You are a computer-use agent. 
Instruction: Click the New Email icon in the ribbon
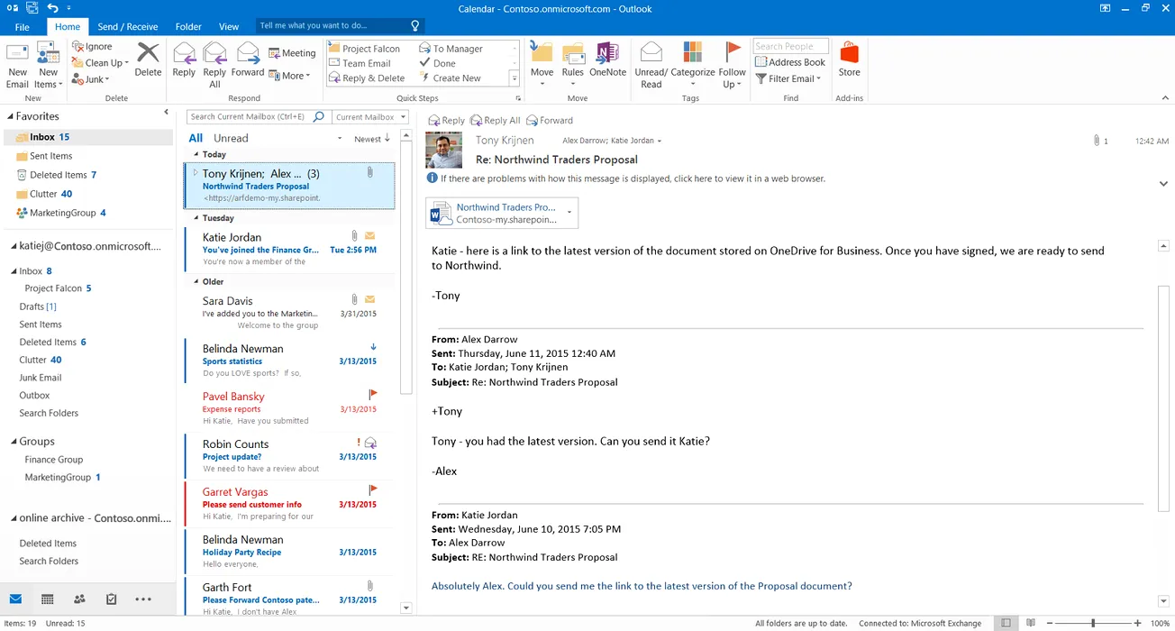click(x=17, y=55)
